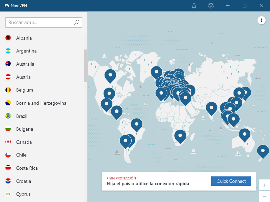Click the Bosnia and Herzegovina flag icon
Viewport: 270px width, 202px height.
pos(8,103)
